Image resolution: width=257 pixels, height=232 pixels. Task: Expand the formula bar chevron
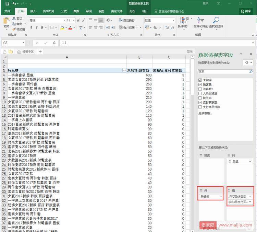coord(253,43)
